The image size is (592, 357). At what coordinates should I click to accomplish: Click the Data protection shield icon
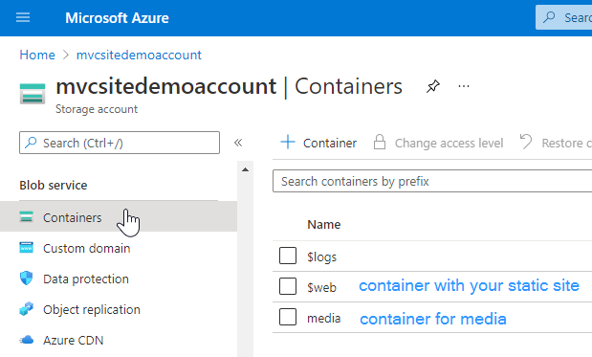pos(27,279)
